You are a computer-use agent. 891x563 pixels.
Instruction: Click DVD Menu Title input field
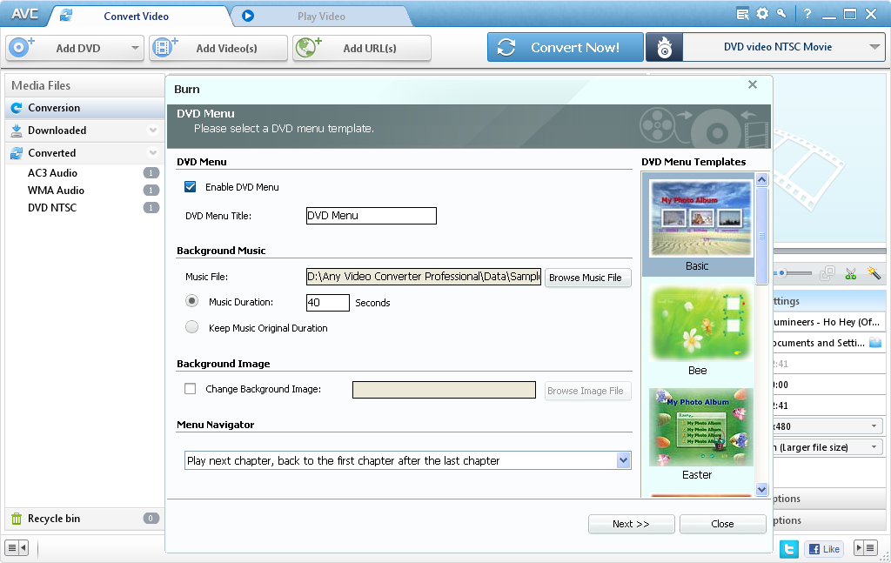click(x=371, y=216)
